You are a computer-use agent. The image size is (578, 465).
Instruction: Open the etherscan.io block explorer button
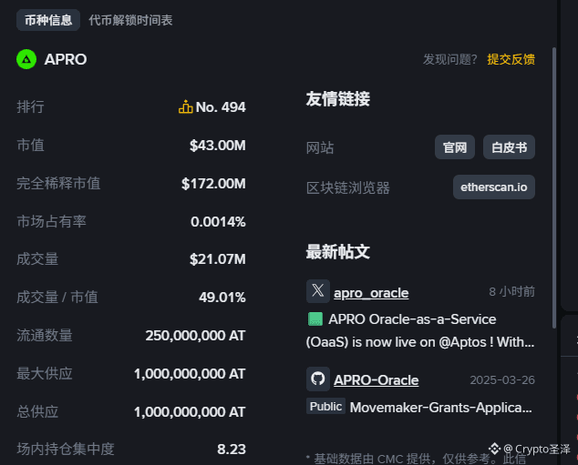[494, 187]
